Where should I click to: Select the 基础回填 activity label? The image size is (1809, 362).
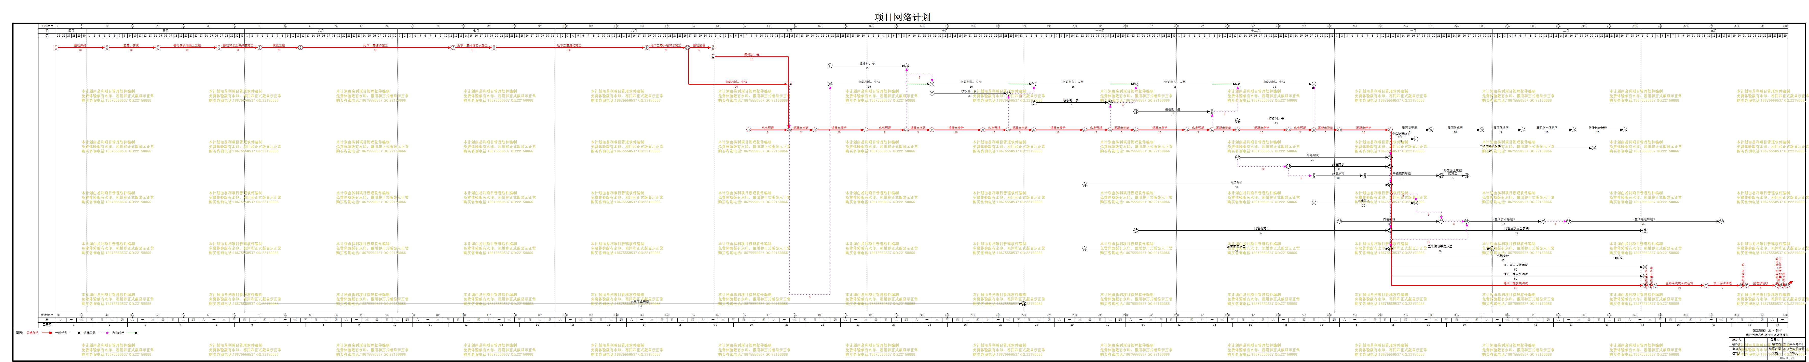(699, 45)
